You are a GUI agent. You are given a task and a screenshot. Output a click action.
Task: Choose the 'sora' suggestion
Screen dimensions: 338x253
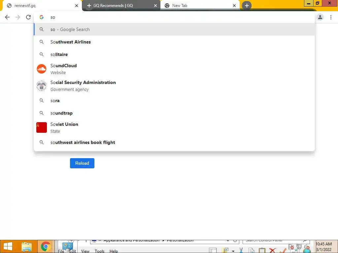tap(174, 100)
